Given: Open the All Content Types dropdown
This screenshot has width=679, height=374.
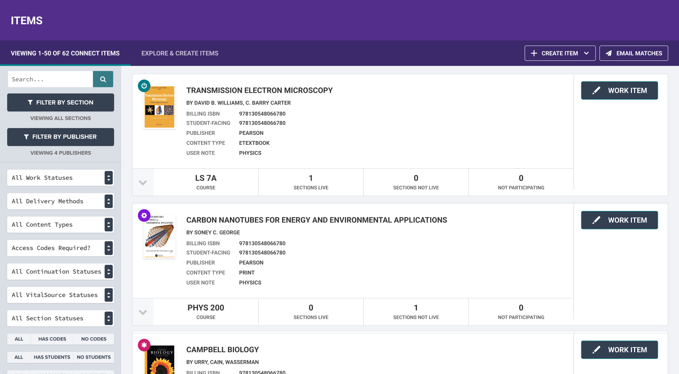Looking at the screenshot, I should pyautogui.click(x=60, y=225).
